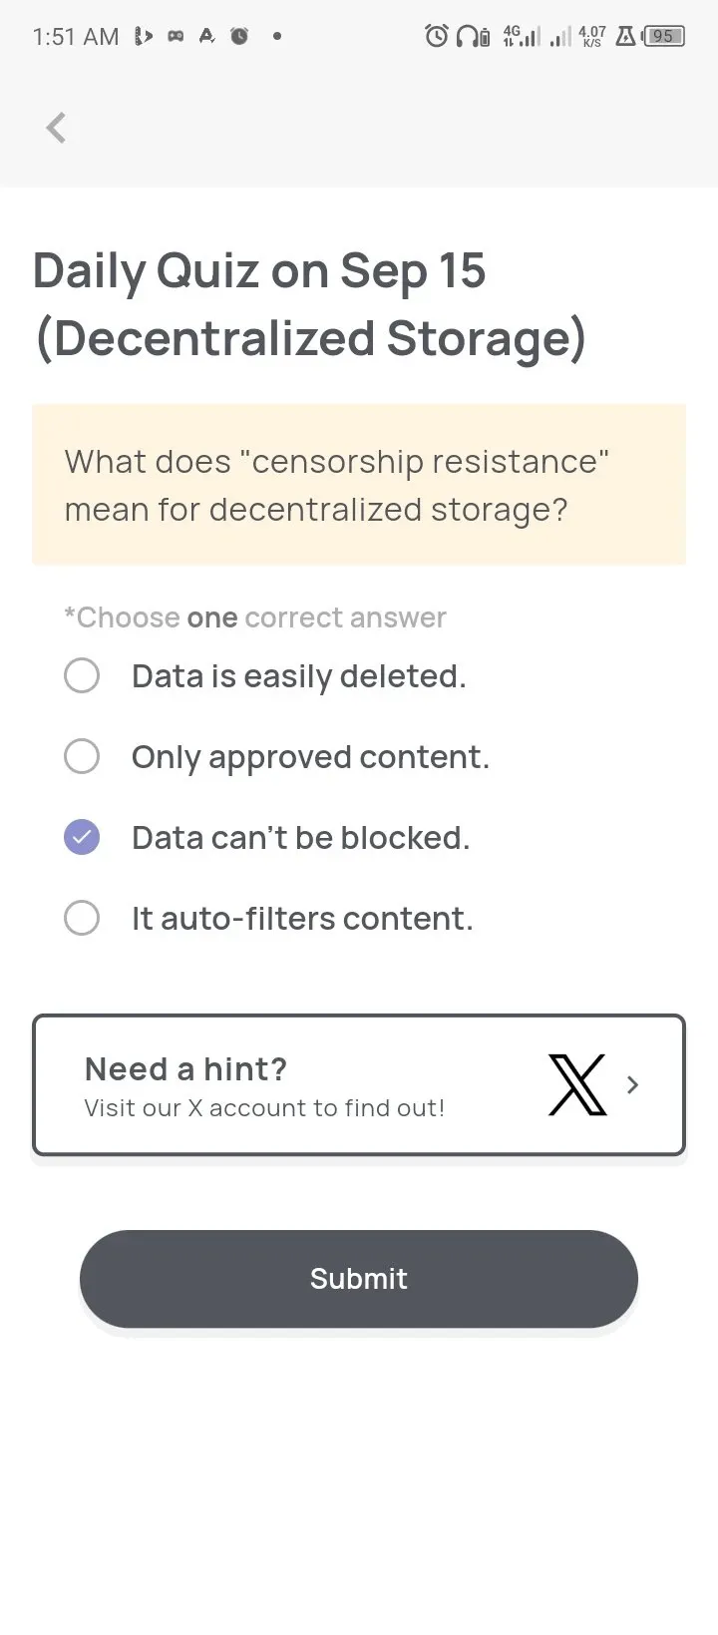This screenshot has width=718, height=1635.
Task: Tap the alarm clock icon in right status bar
Action: pyautogui.click(x=437, y=37)
